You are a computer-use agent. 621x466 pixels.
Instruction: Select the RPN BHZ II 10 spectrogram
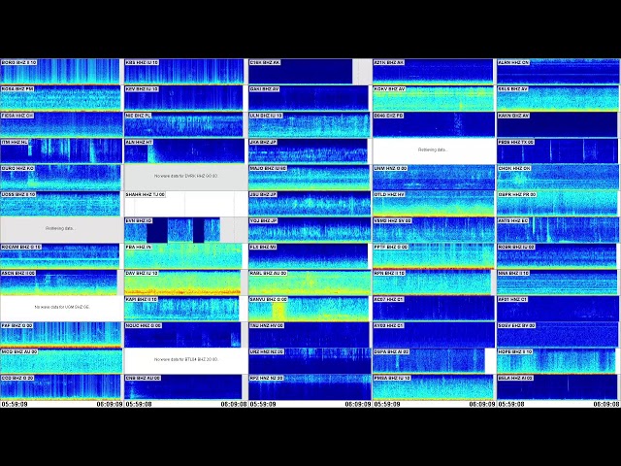pyautogui.click(x=432, y=283)
